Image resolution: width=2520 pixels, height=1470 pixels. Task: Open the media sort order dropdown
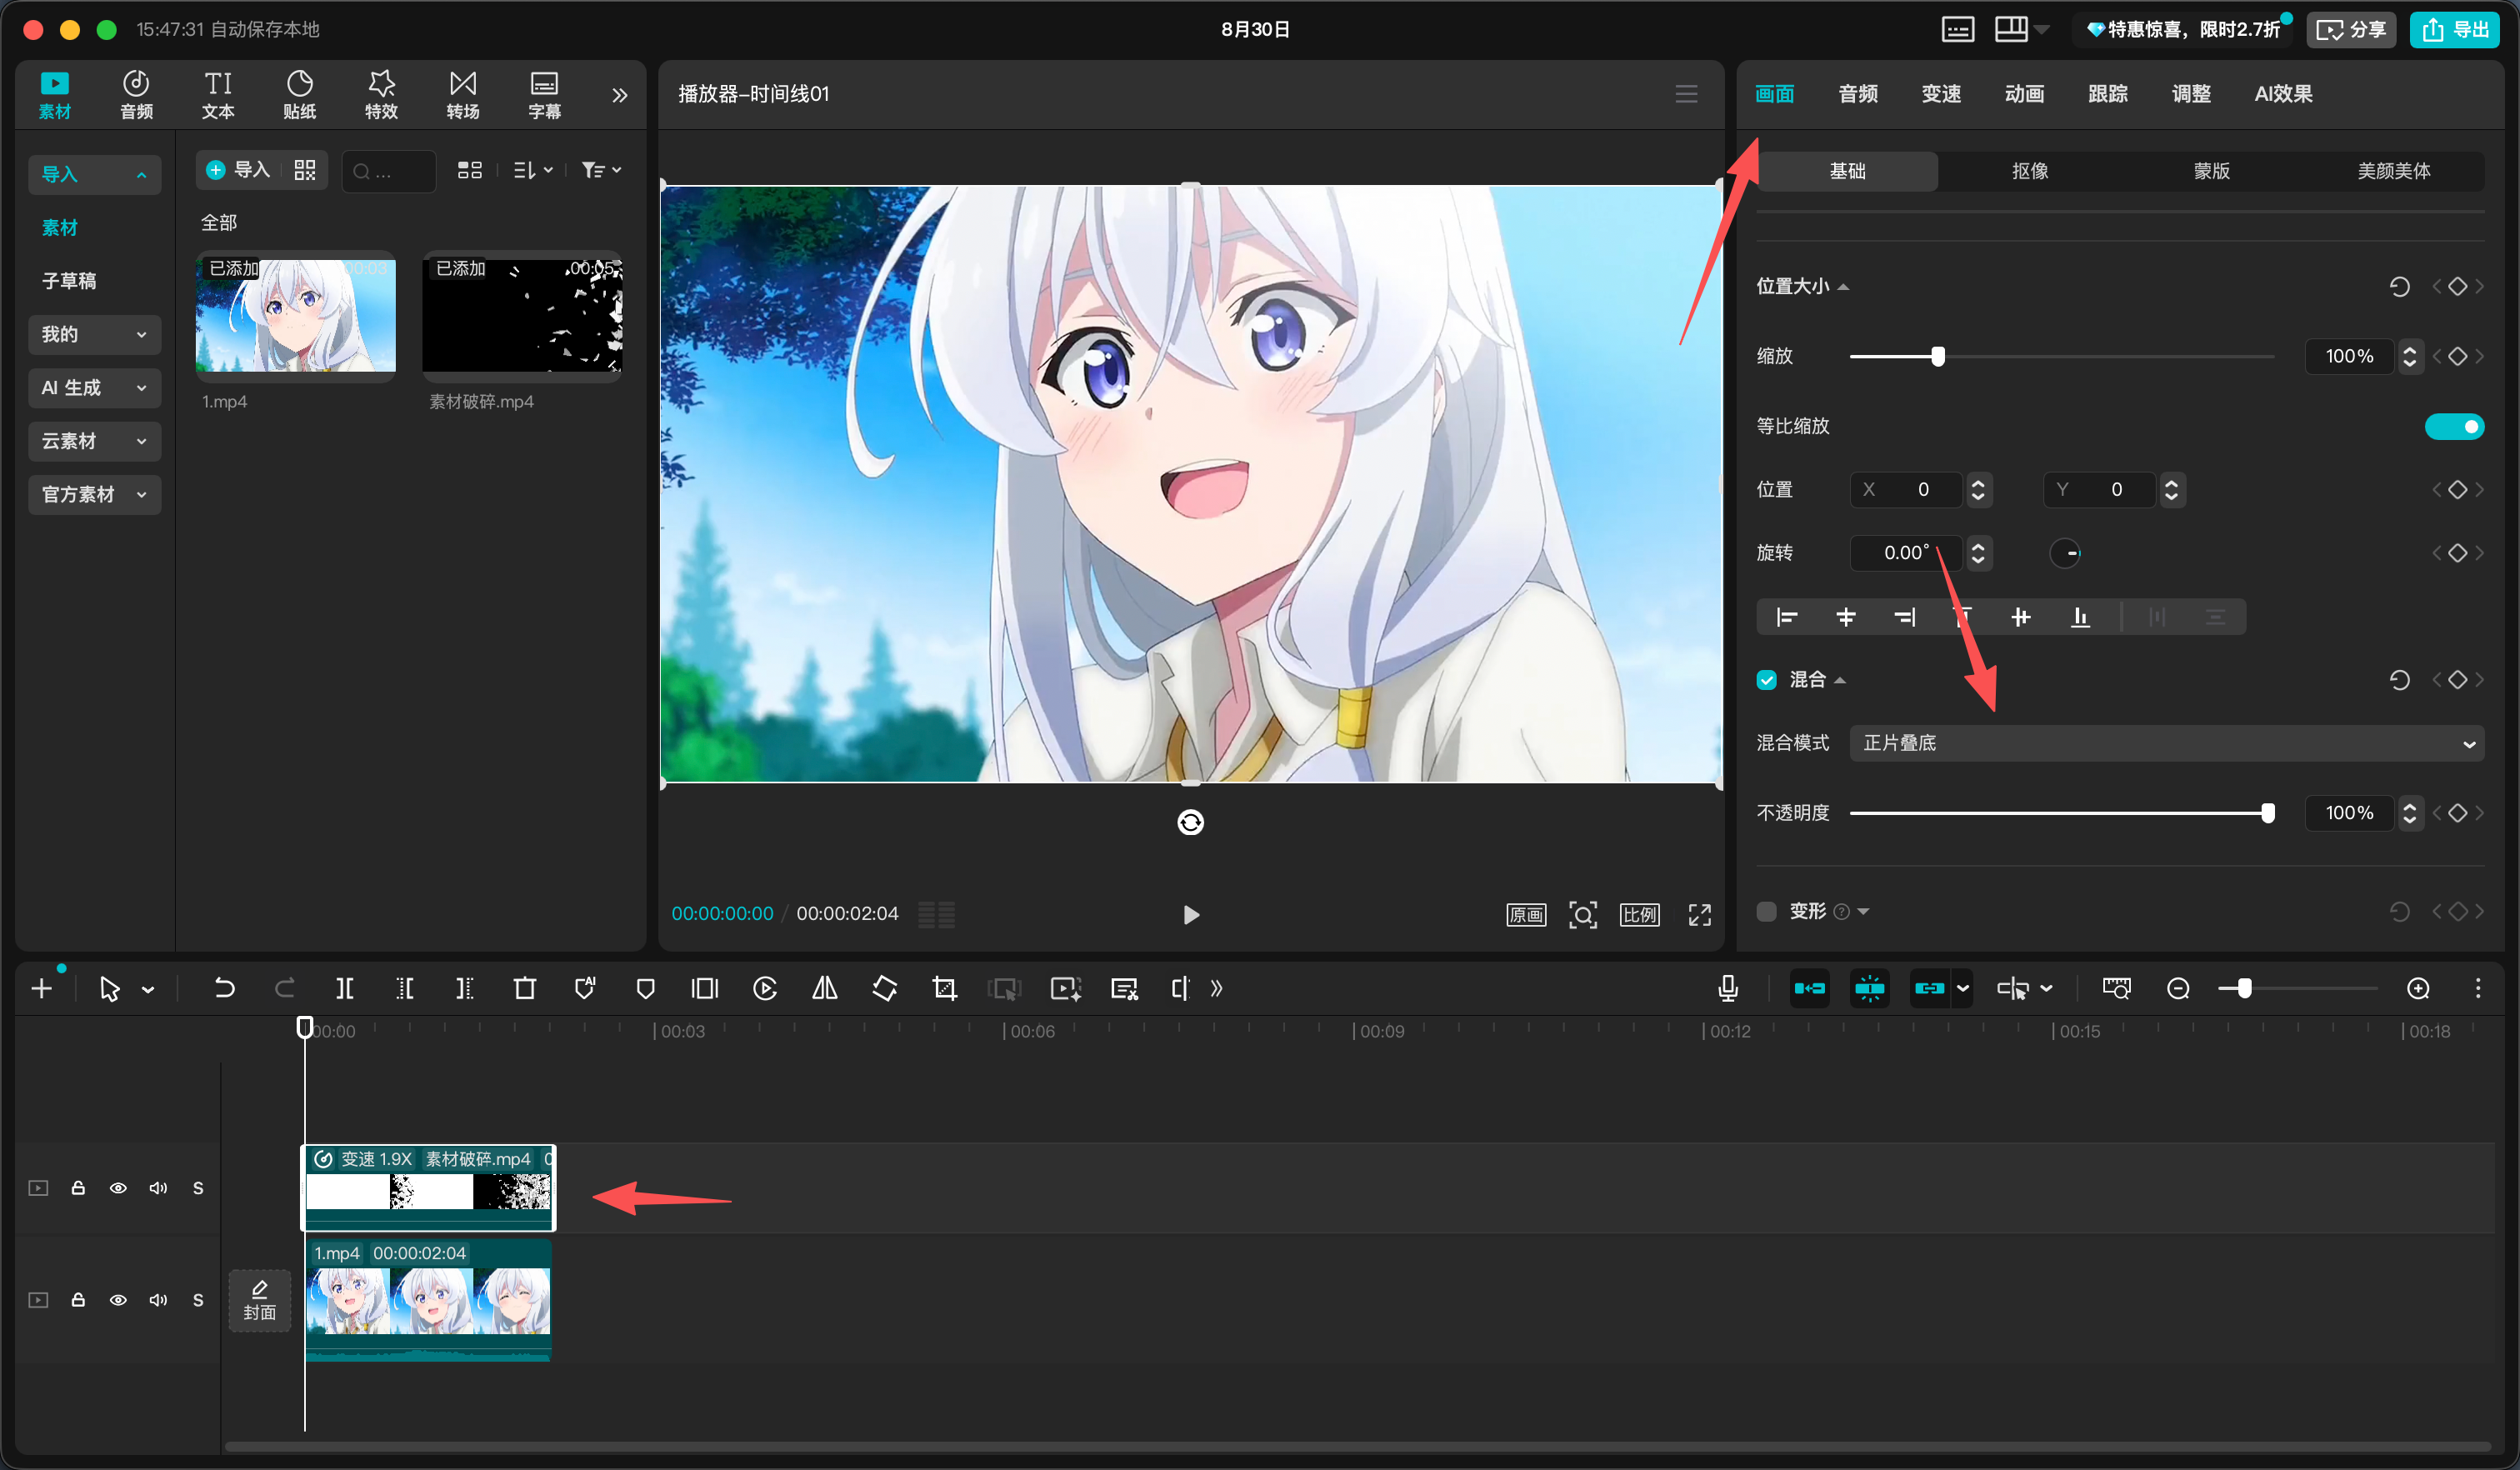533,170
